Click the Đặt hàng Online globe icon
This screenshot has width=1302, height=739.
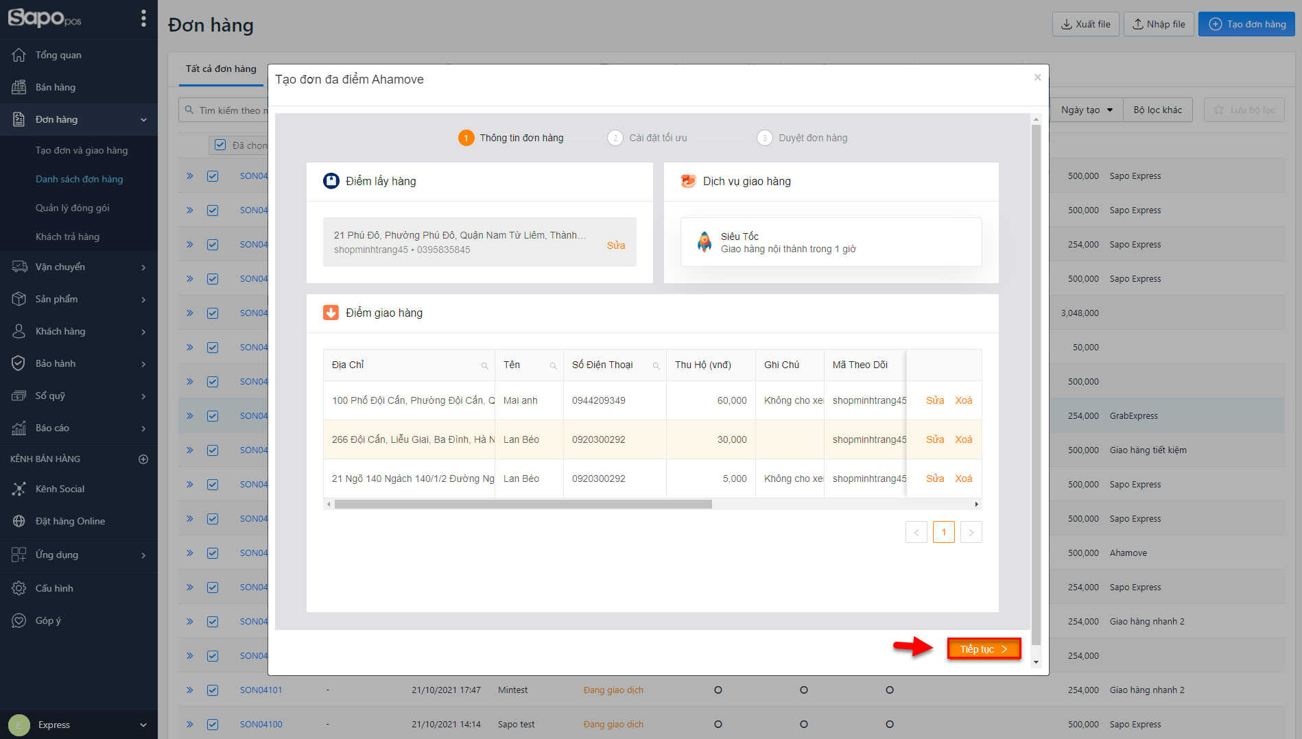click(19, 521)
